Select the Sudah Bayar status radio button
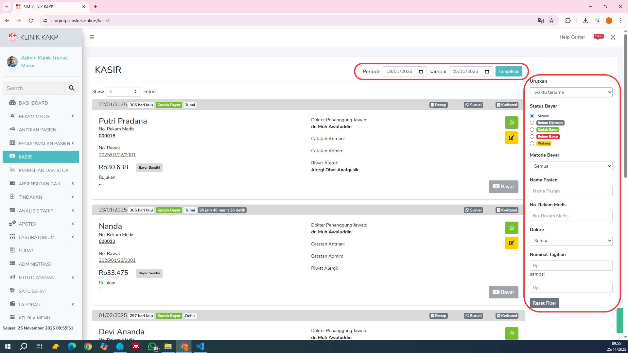 pyautogui.click(x=532, y=130)
